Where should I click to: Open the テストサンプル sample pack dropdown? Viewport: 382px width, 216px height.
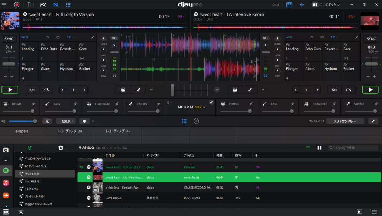coord(345,121)
